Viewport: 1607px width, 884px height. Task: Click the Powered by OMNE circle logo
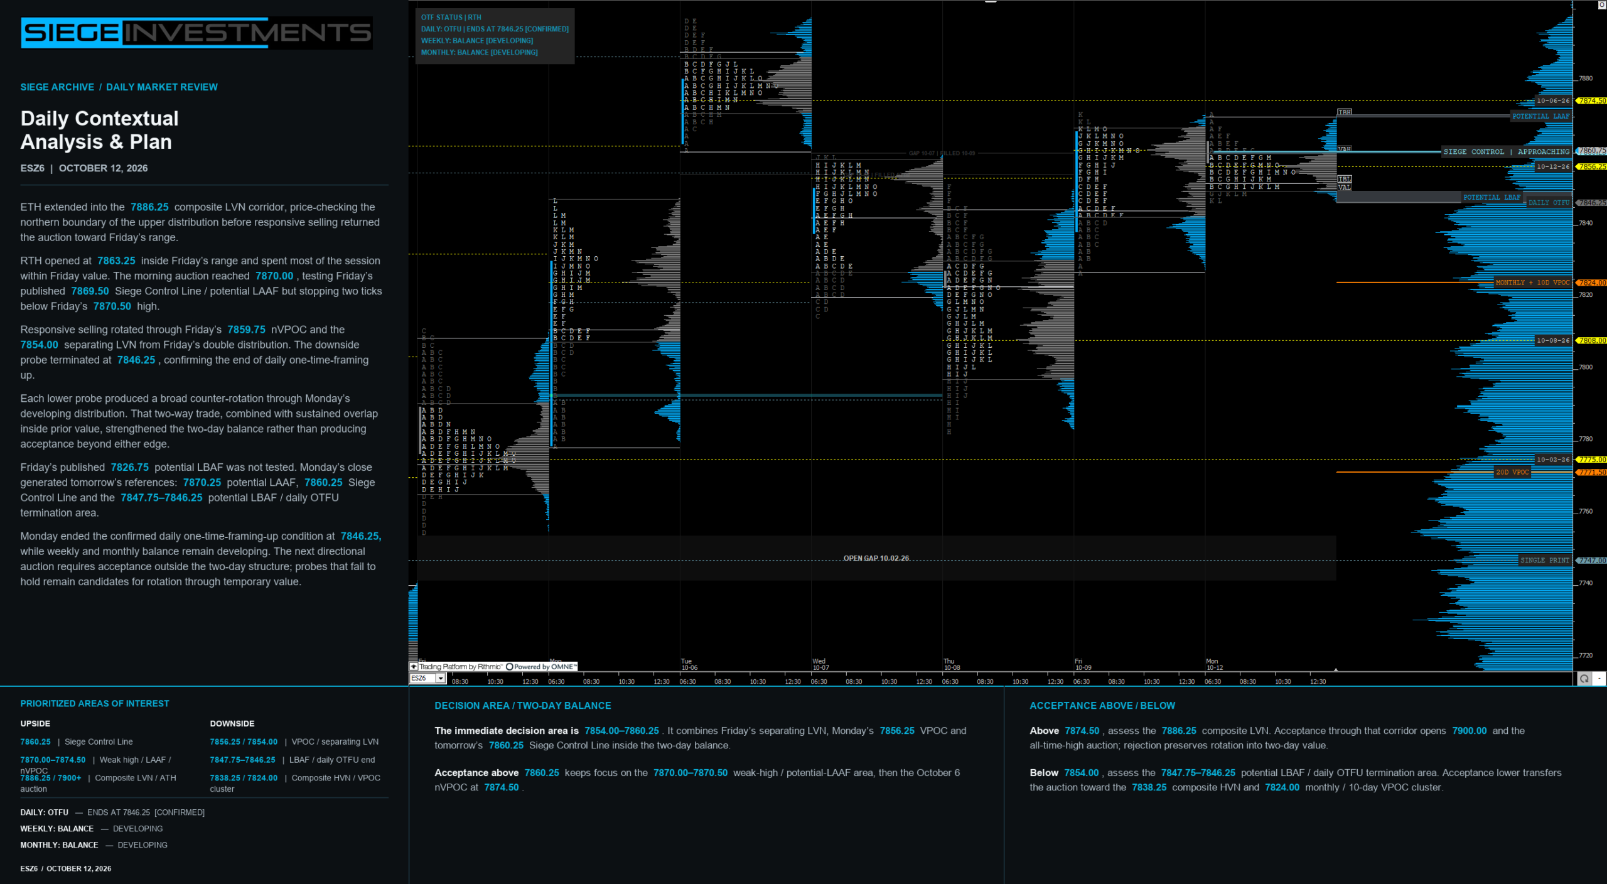pyautogui.click(x=510, y=667)
